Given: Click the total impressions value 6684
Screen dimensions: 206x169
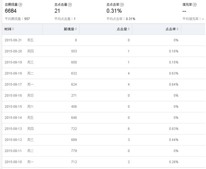Looking at the screenshot, I should 10,11.
